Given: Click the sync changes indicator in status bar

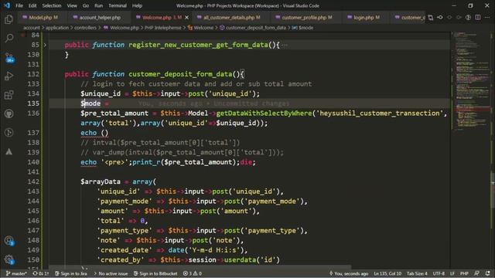Looking at the screenshot, I should (41, 273).
